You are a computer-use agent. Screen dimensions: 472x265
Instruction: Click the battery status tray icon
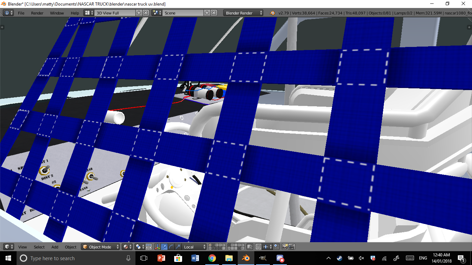click(x=350, y=258)
